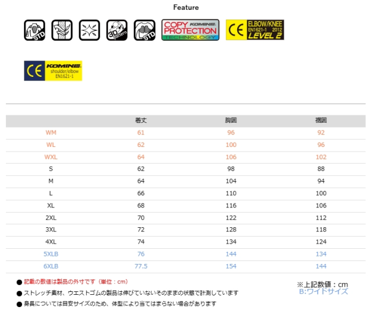Click the 着丈 column header
Screen dimensions: 373x310
pos(141,121)
